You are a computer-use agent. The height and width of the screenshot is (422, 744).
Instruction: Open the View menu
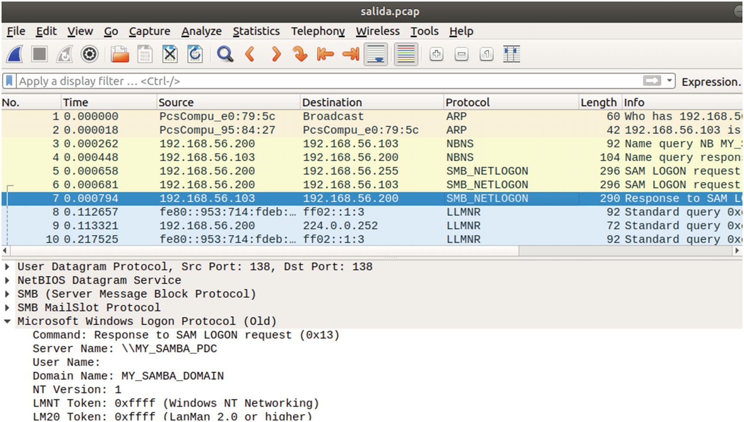coord(80,31)
